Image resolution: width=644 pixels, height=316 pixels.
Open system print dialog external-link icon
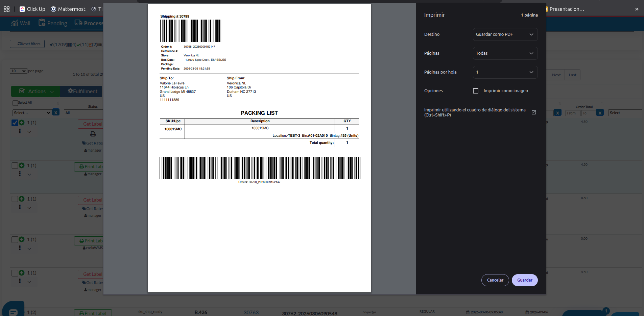(x=534, y=112)
